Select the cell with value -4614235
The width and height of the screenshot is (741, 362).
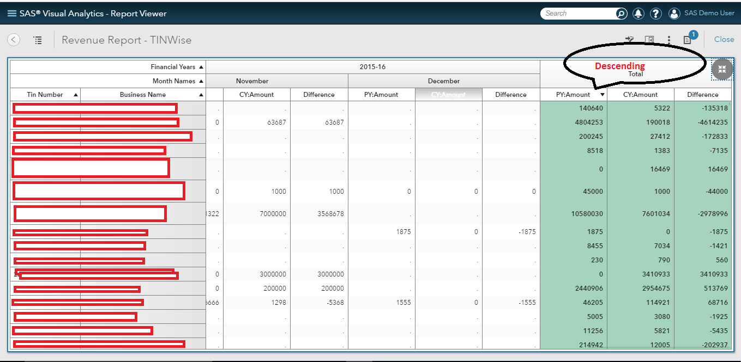coord(703,122)
